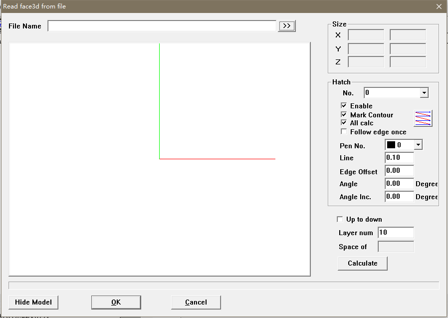This screenshot has height=318, width=448.
Task: Click the File Name input field
Action: coord(162,26)
